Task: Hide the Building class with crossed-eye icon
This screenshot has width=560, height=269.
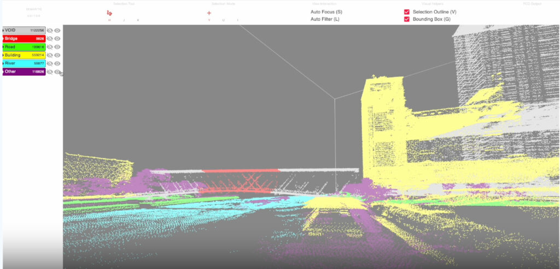Action: tap(50, 55)
